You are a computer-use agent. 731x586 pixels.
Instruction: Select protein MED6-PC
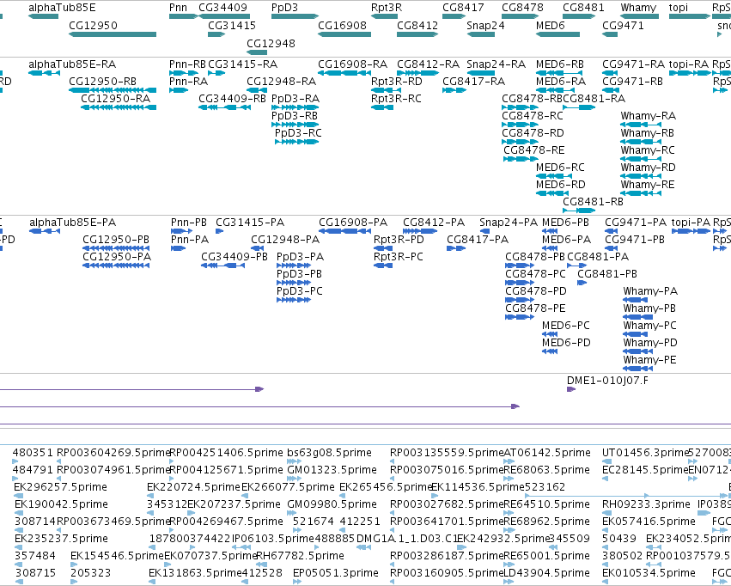565,326
